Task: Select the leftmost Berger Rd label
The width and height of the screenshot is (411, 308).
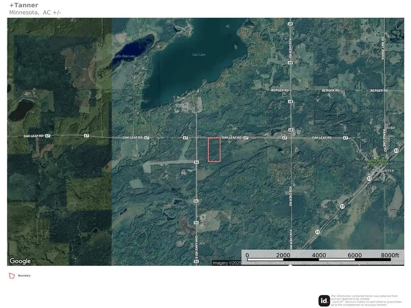Action: click(280, 91)
